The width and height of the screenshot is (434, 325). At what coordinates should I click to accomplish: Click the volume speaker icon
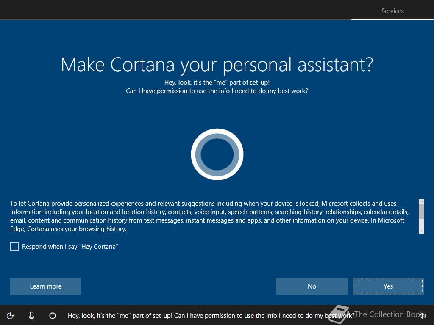(423, 315)
